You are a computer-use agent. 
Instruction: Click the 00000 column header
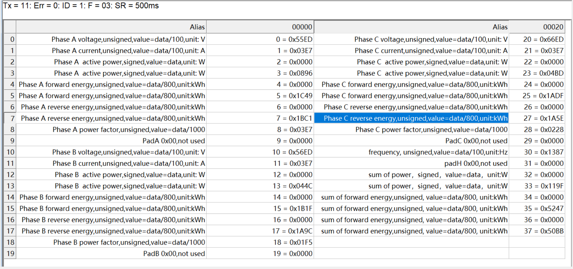coord(260,27)
